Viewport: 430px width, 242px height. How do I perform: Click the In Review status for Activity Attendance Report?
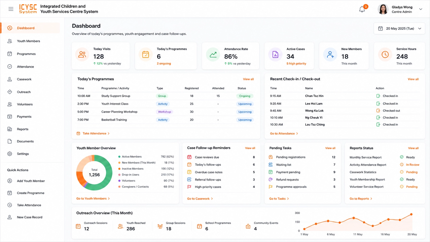[413, 165]
